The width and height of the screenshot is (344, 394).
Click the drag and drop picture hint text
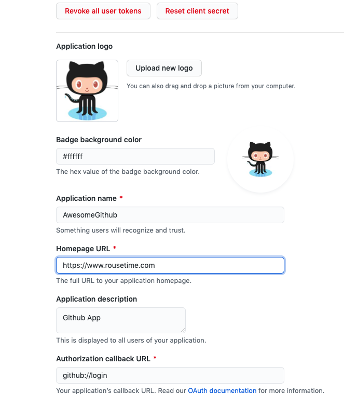tap(211, 86)
